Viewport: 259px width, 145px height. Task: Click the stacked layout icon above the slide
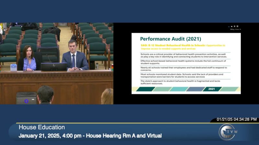coord(235,26)
